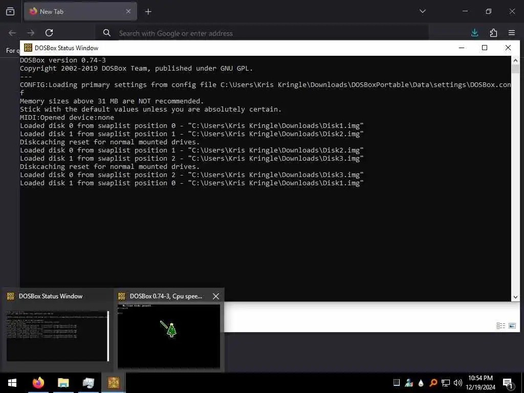Image resolution: width=524 pixels, height=393 pixels.
Task: Switch to details list view icon
Action: (500, 325)
